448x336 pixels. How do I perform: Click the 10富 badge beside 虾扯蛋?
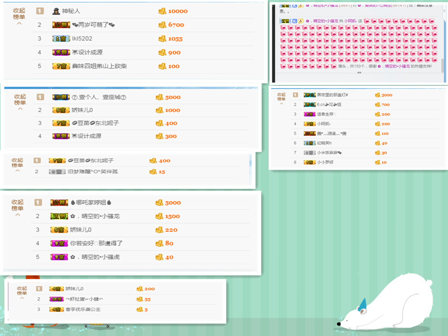[x=56, y=299]
